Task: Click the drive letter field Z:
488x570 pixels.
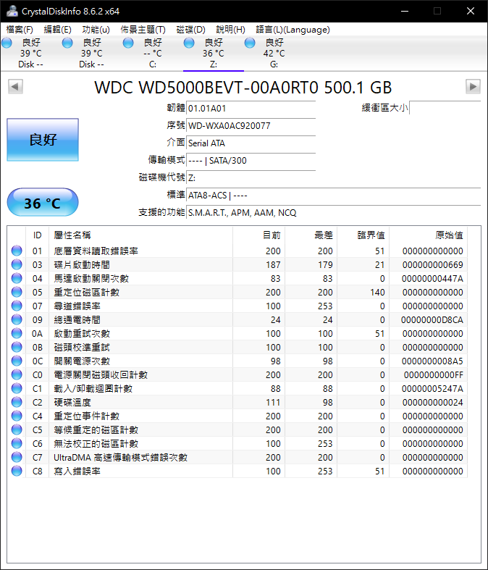Action: 251,178
